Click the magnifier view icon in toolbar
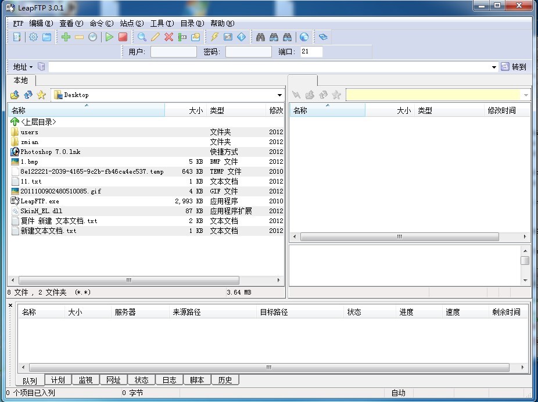The image size is (538, 402). tap(142, 37)
